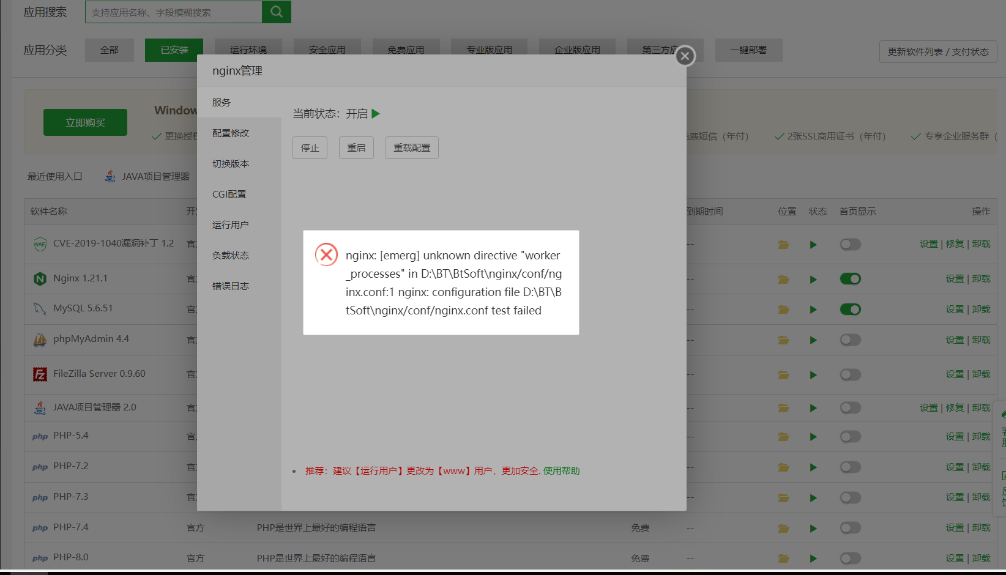Click status play icon in PHP-8.0 row

813,558
